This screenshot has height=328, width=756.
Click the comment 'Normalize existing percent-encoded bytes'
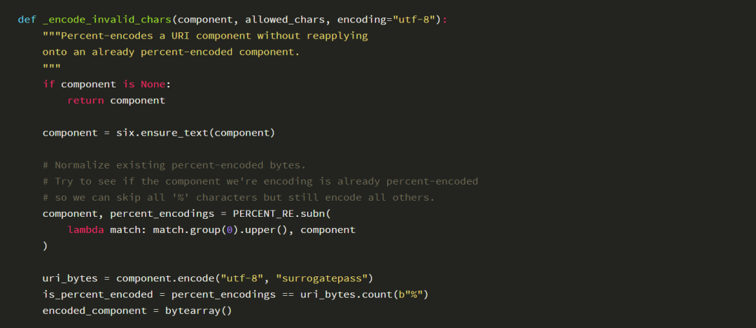pos(174,165)
